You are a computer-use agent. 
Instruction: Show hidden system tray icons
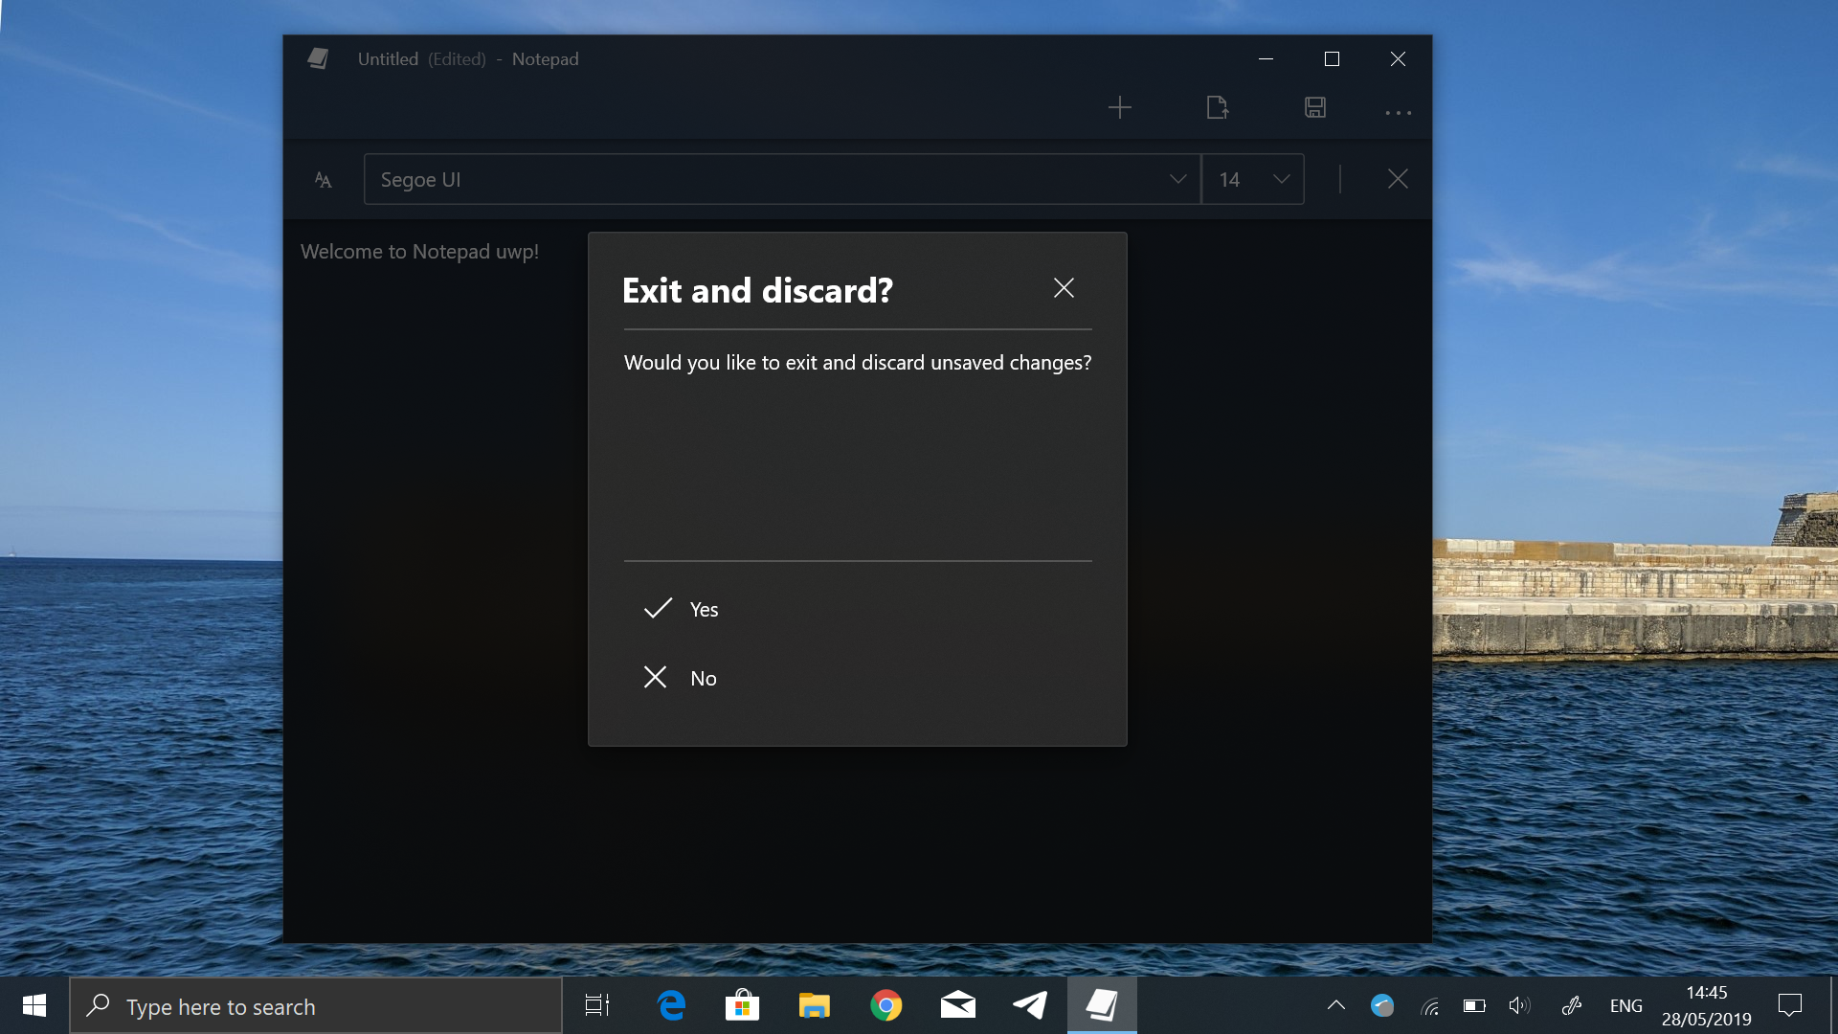click(x=1335, y=1005)
